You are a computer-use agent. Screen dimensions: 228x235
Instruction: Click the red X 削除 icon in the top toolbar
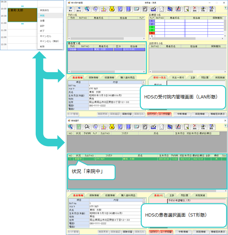[195, 9]
